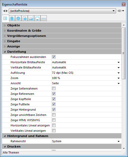
Task: Open the three dots tab icon
Action: 44,18
